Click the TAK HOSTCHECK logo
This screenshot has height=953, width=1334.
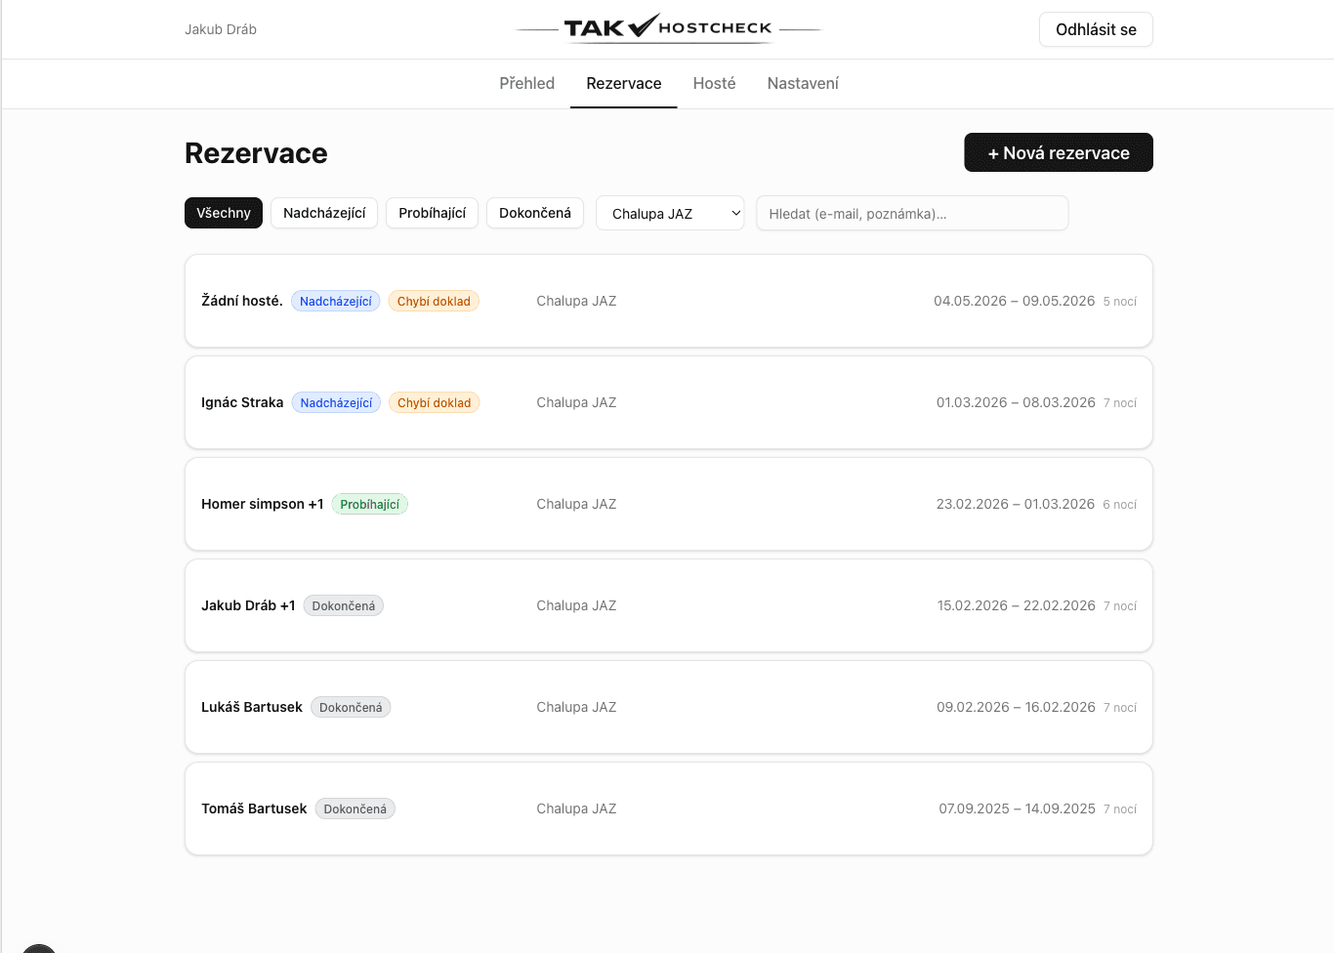coord(667,28)
